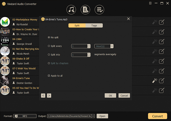Click effects wand for 06-Shake It Off
The image size is (171, 121).
[155, 61]
